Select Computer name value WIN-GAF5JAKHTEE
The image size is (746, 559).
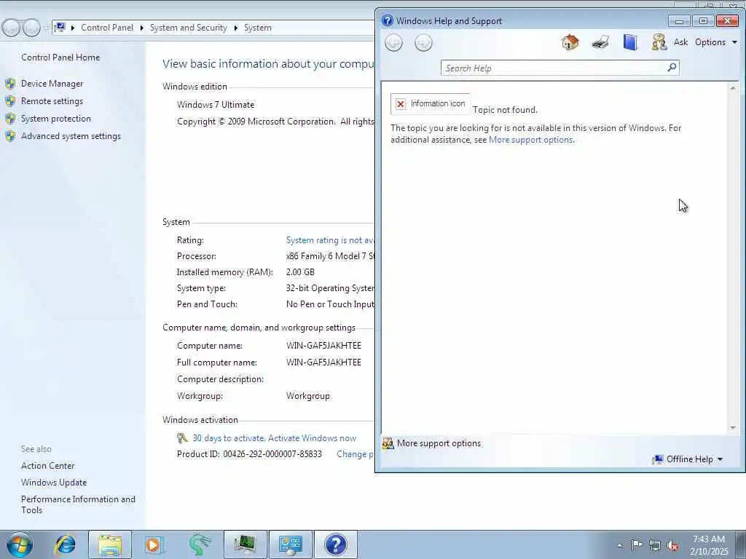[323, 346]
